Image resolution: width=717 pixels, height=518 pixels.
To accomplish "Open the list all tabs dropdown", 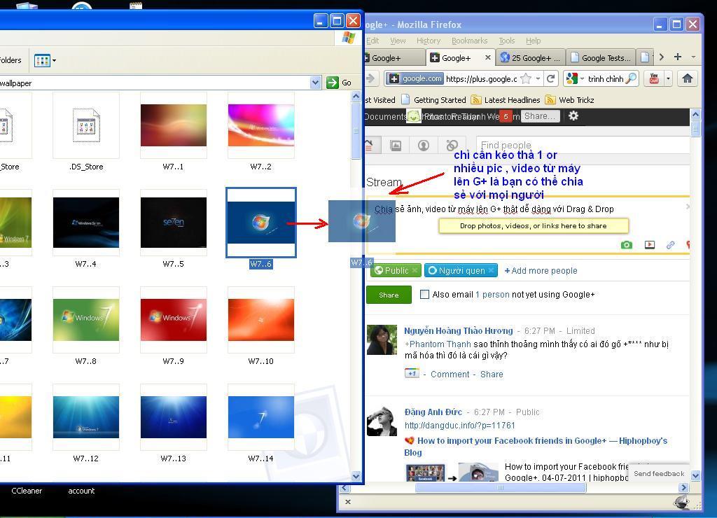I will pos(694,57).
